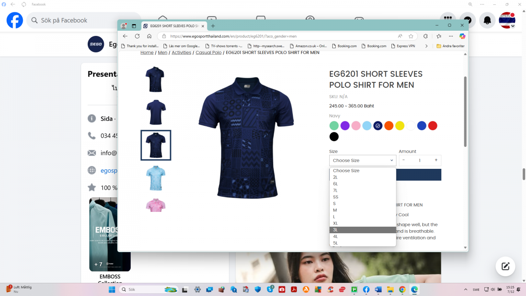Viewport: 526px width, 296px height.
Task: Open the Copilot icon in Edge
Action: 462,36
